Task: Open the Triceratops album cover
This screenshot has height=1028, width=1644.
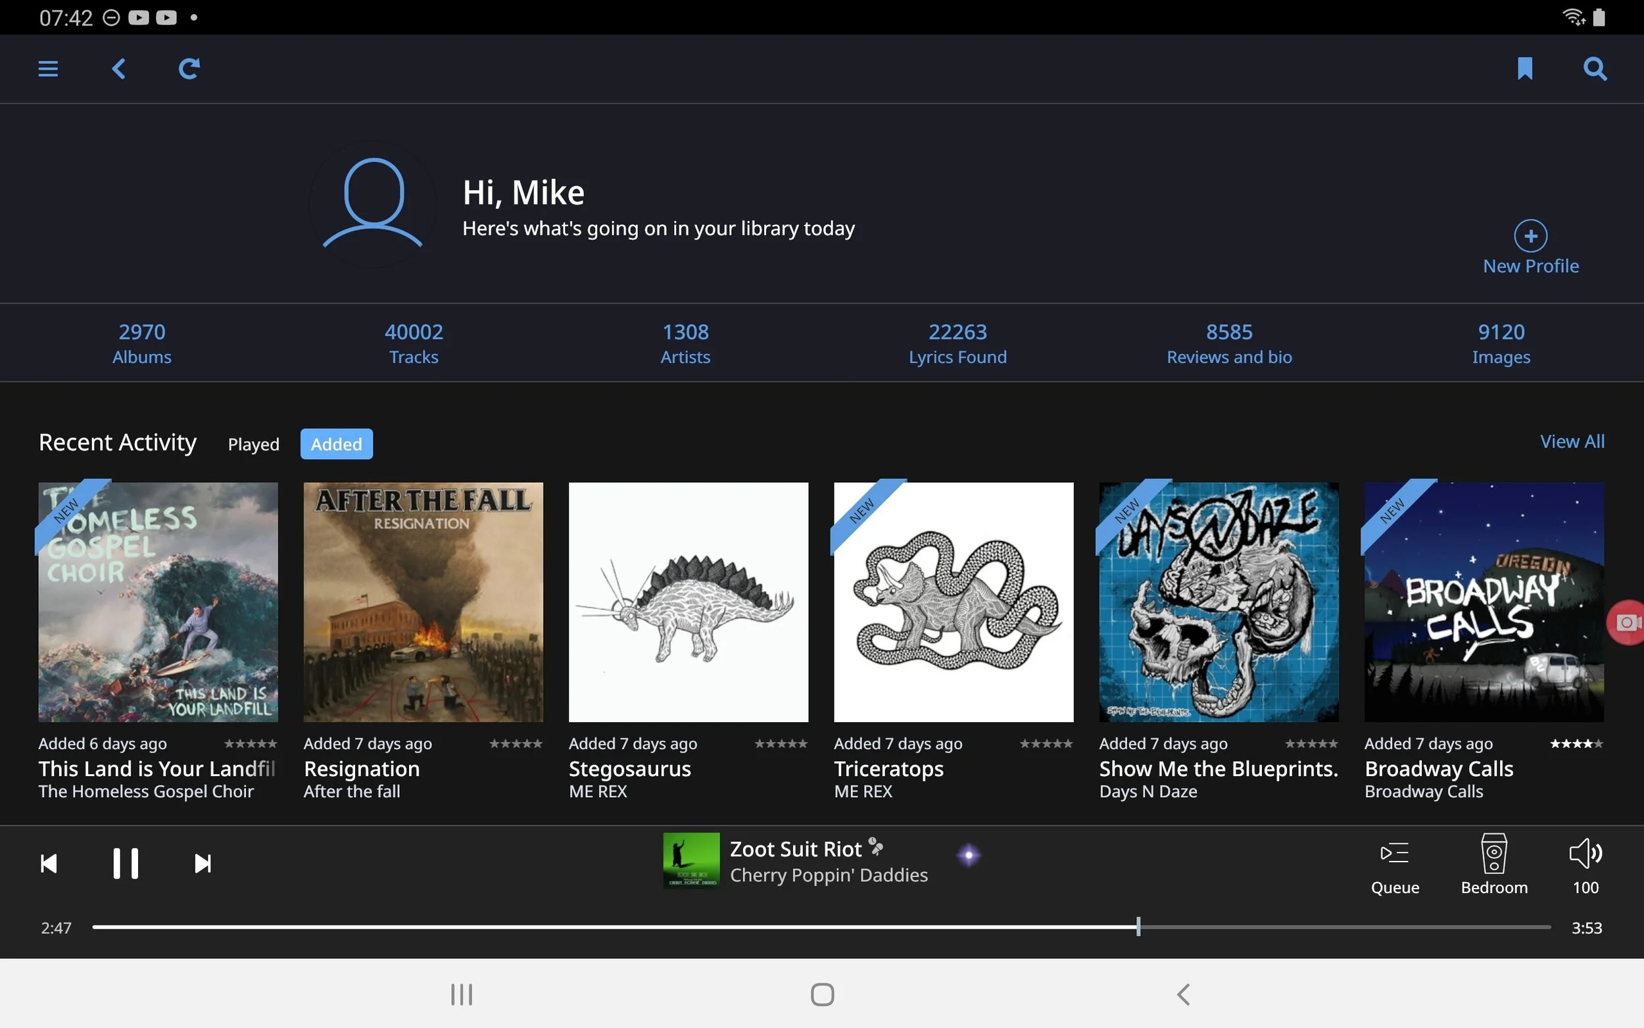Action: 954,602
